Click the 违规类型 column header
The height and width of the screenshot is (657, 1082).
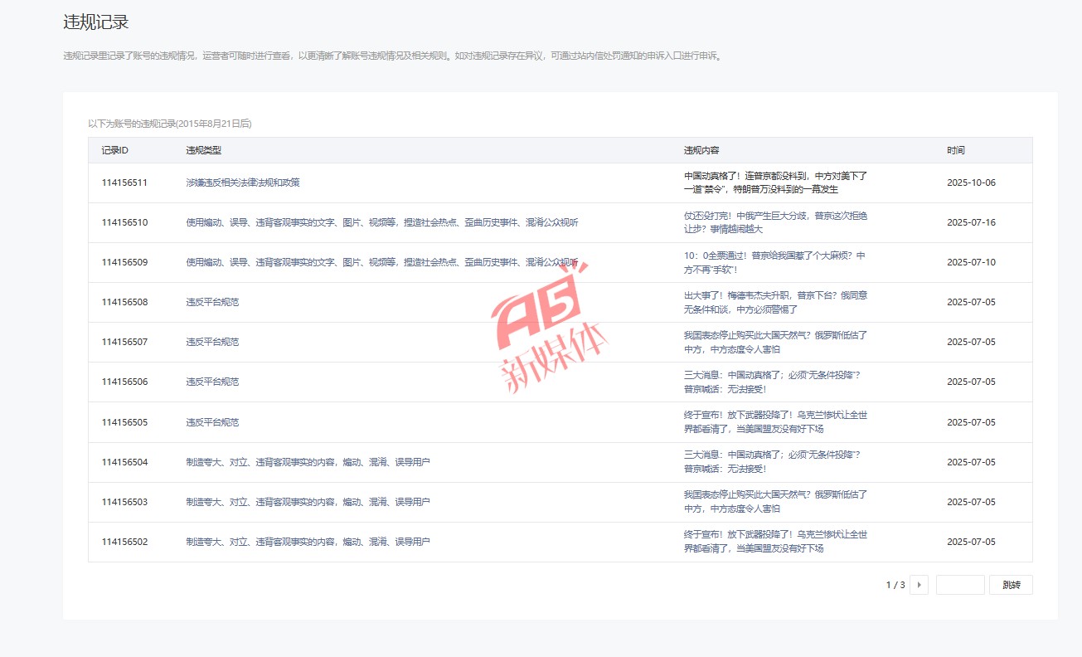coord(203,150)
